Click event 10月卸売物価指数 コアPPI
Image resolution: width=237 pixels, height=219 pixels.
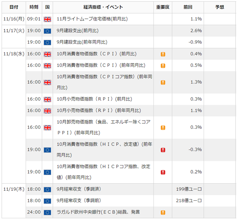[103, 127]
